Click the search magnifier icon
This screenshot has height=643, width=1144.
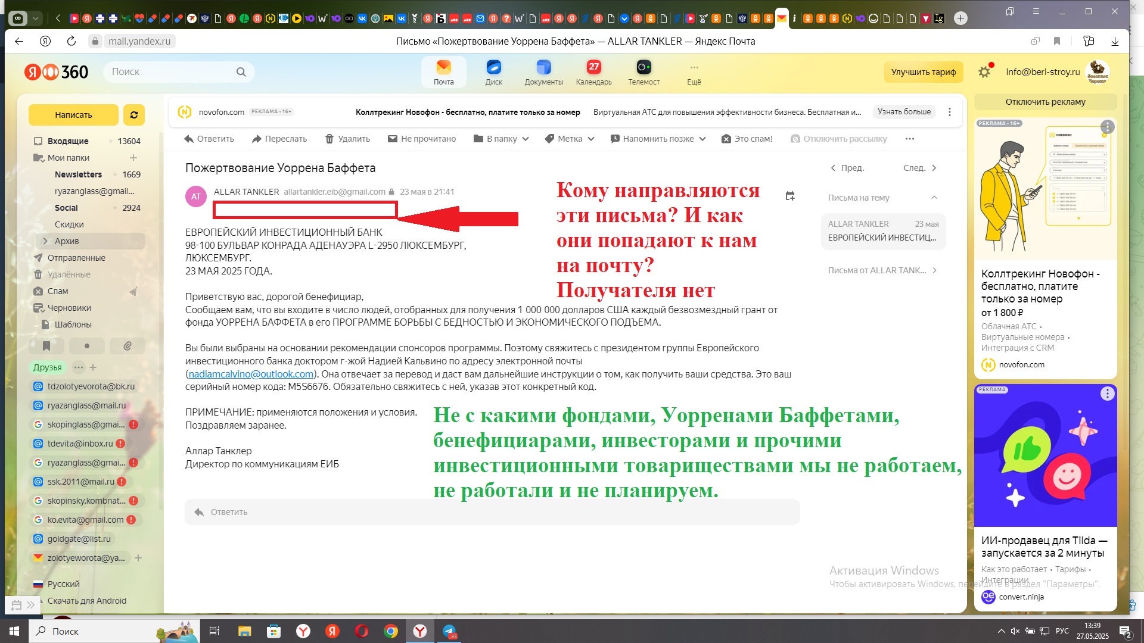coord(241,72)
